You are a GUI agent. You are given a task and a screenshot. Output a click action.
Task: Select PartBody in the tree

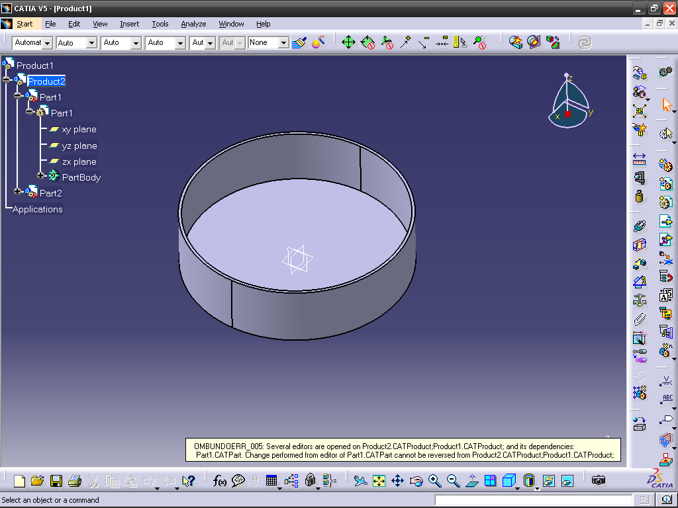pyautogui.click(x=81, y=177)
